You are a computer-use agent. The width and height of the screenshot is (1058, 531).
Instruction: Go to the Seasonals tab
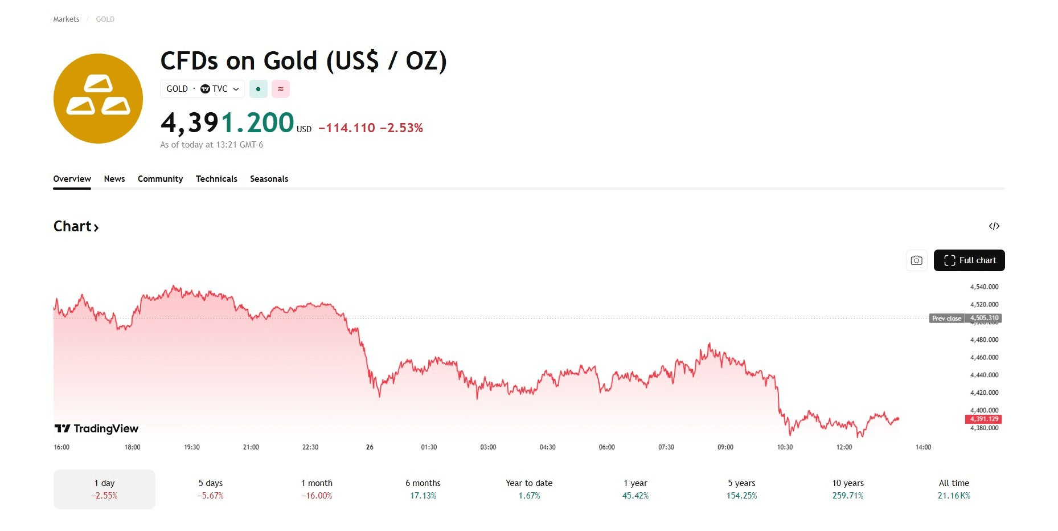pyautogui.click(x=269, y=179)
